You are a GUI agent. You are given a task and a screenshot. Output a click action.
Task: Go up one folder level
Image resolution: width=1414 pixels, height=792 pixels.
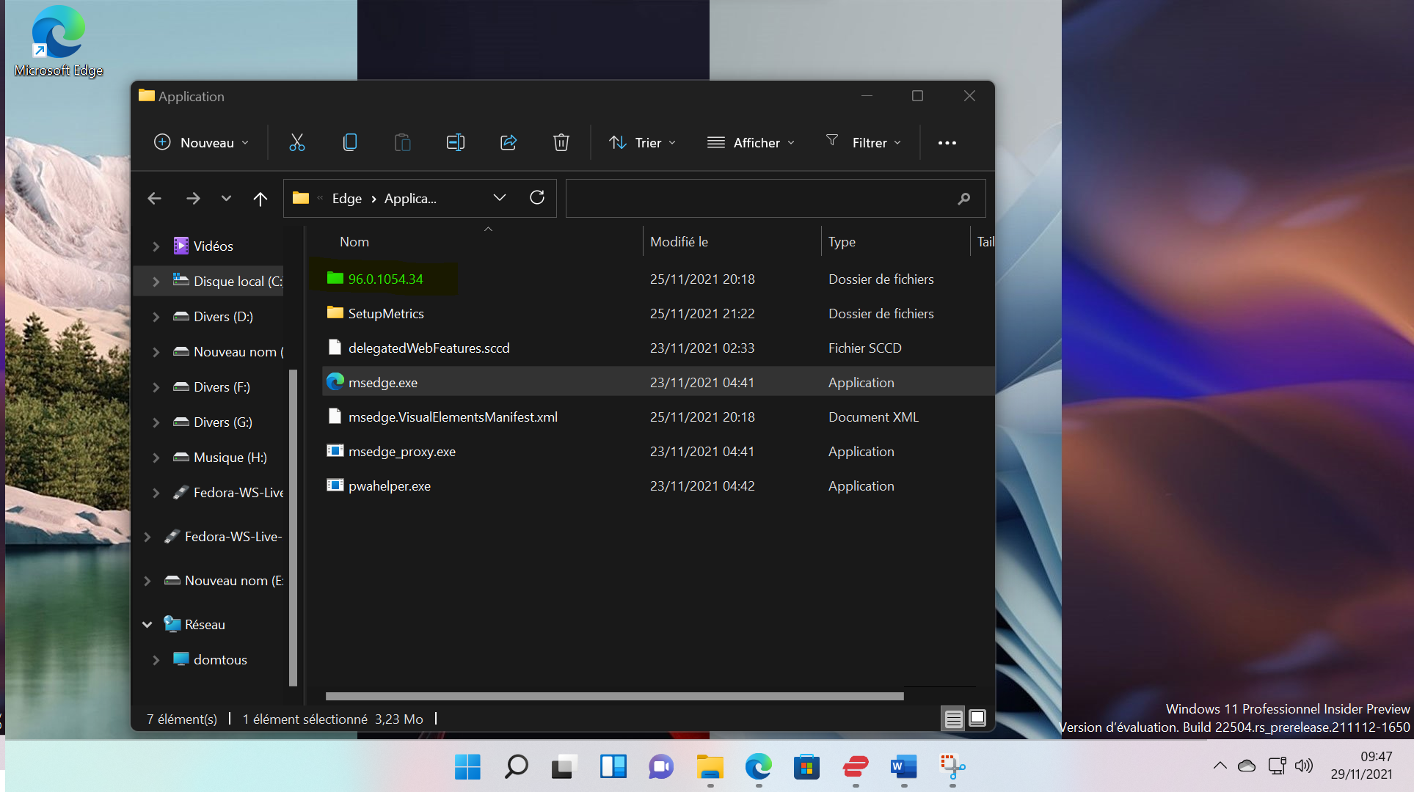point(260,199)
